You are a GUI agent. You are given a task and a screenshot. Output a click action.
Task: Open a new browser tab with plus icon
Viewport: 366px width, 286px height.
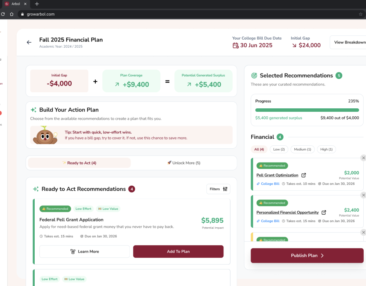point(37,4)
